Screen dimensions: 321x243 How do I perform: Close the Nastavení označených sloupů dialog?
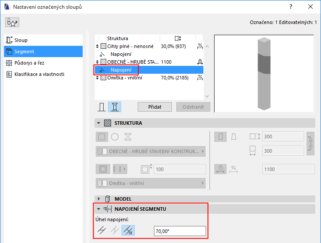[311, 7]
